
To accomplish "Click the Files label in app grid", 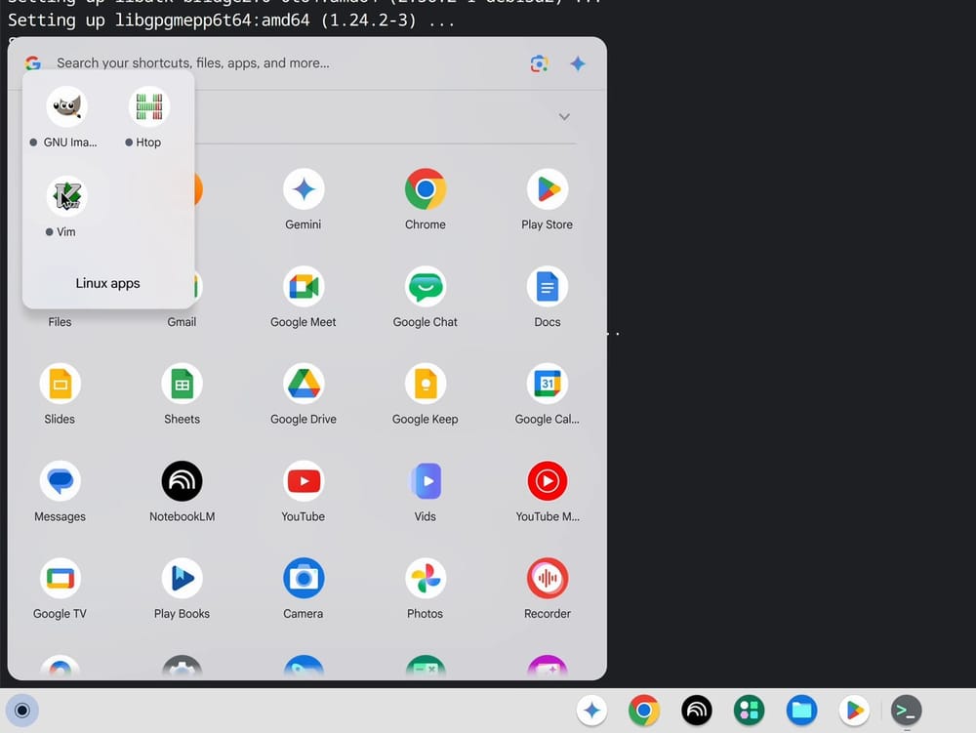I will click(x=60, y=322).
